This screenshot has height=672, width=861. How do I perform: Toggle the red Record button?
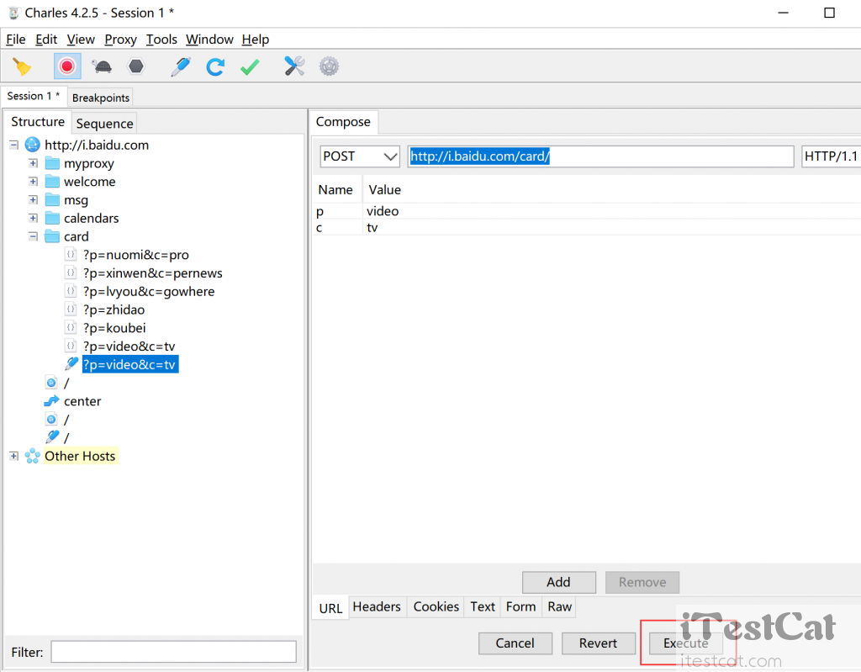(x=67, y=66)
